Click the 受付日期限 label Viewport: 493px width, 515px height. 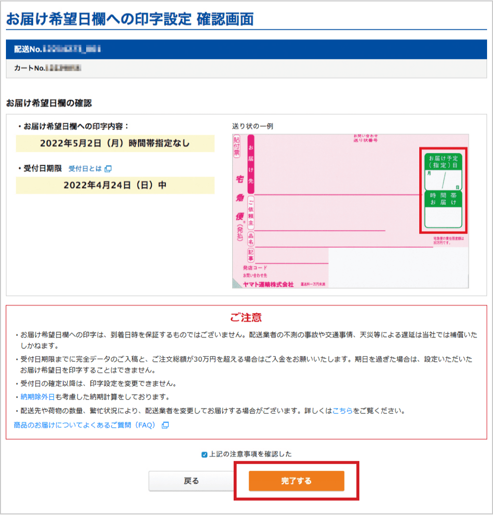(43, 169)
